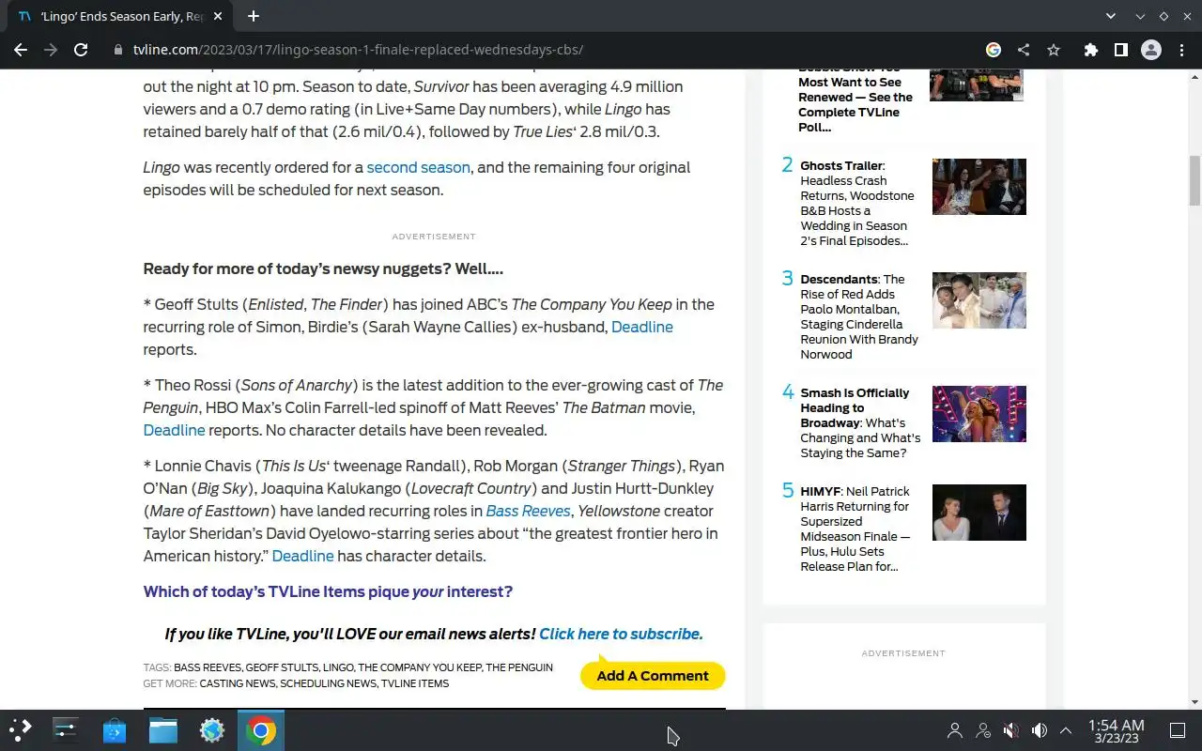
Task: Open the Smash Broadway thumbnail
Action: [979, 413]
